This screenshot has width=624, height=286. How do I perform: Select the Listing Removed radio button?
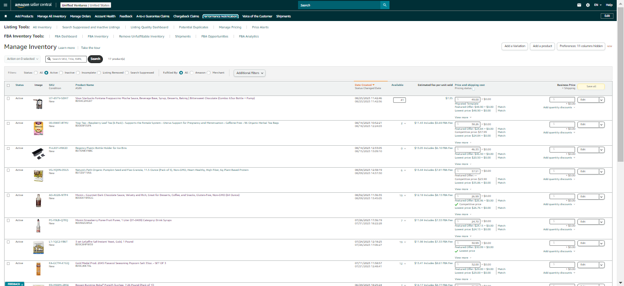(x=99, y=73)
